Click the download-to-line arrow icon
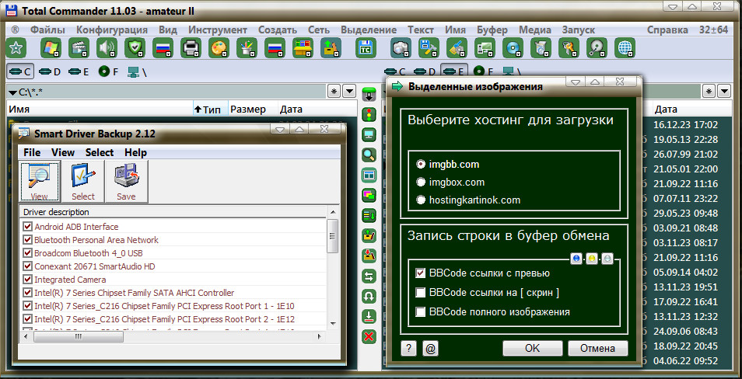Viewport: 742px width, 379px height. 369,316
